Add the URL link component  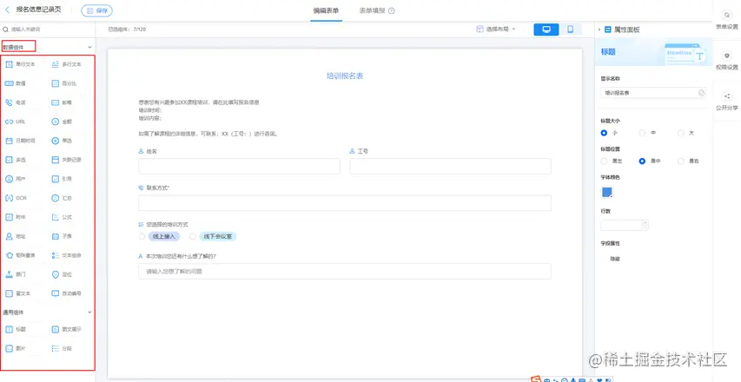point(15,122)
